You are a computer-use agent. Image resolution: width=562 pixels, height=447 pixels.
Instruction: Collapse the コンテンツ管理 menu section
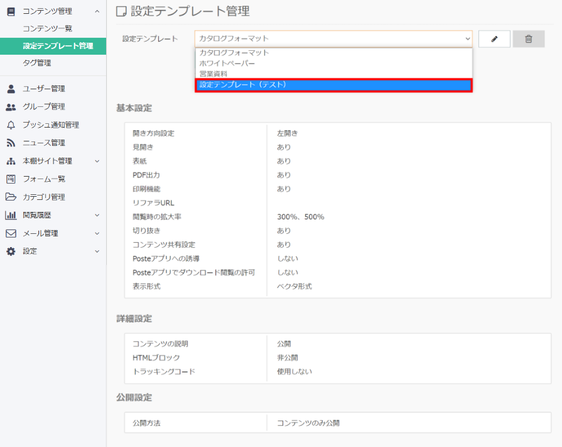[97, 11]
